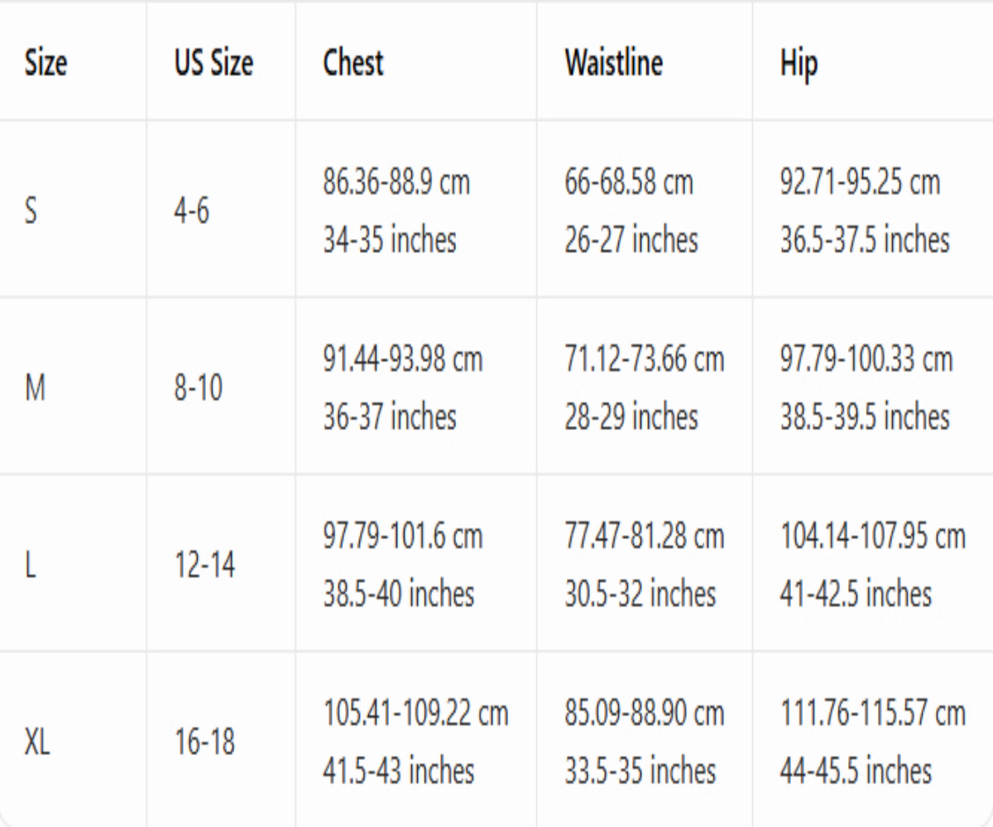
Task: Select hip value 38.5-39.5 inches
Action: (864, 417)
